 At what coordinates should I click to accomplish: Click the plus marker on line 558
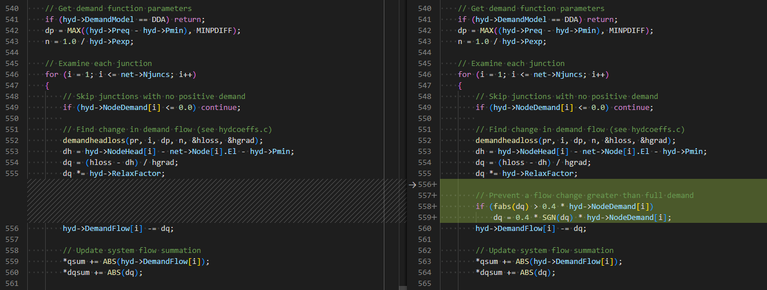(434, 207)
